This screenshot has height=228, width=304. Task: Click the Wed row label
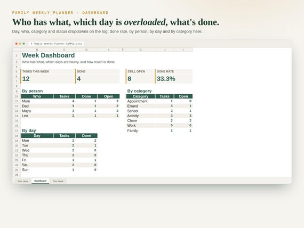(26, 150)
